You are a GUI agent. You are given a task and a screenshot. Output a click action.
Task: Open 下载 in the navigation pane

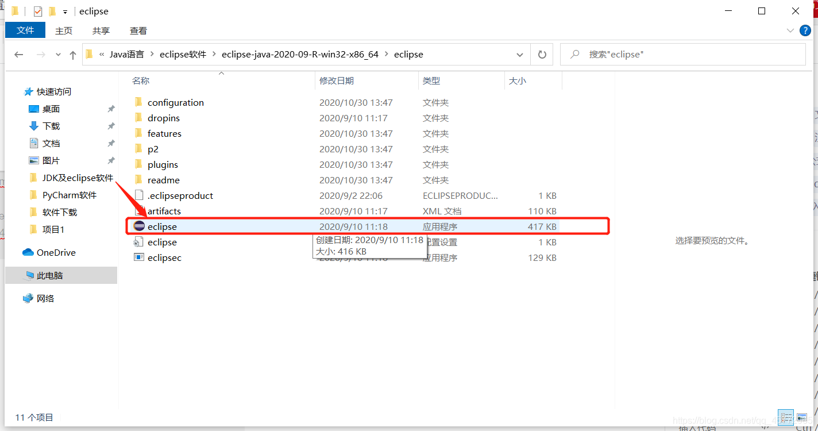[51, 126]
